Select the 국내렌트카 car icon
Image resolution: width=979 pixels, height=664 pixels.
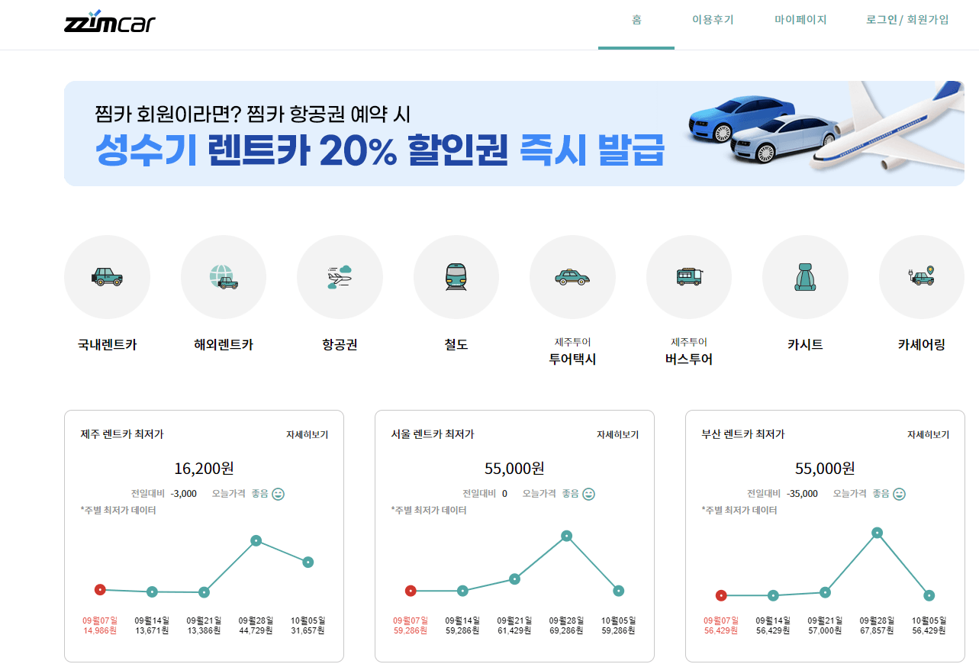coord(107,276)
